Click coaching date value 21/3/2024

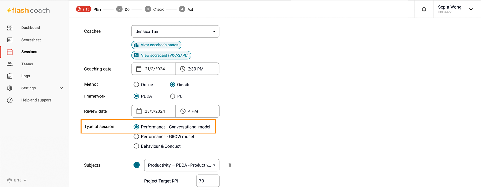tap(155, 69)
